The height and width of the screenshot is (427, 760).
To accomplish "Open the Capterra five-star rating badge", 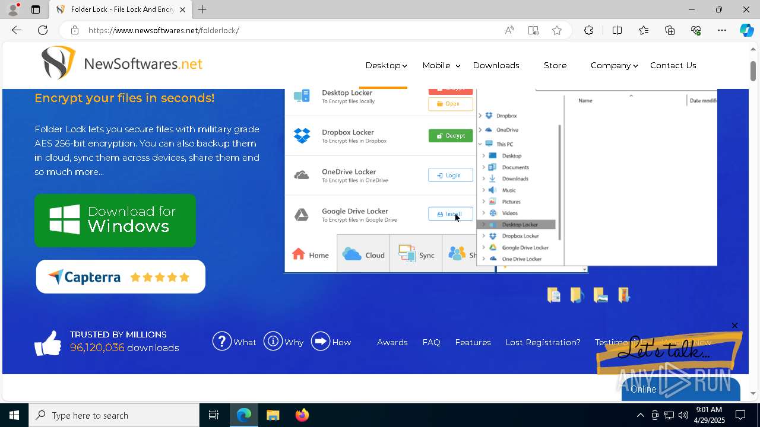I will point(121,276).
